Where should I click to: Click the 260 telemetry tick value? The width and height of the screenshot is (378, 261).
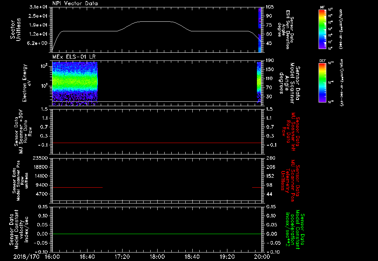pyautogui.click(x=271, y=158)
